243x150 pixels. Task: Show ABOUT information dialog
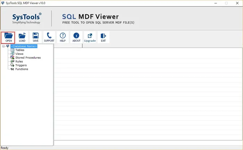[x=76, y=37]
